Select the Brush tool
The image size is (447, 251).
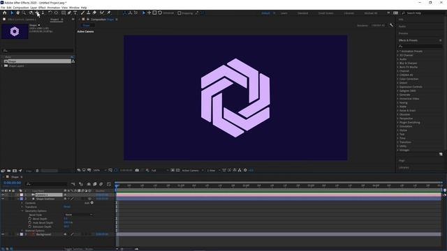[x=82, y=13]
